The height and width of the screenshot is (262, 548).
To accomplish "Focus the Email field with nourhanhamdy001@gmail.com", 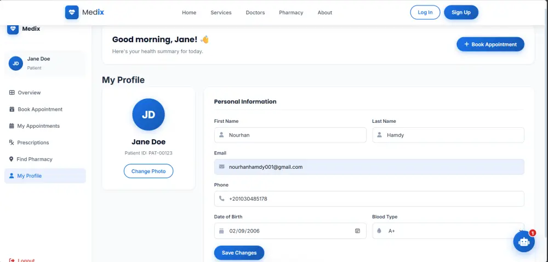I will coord(369,167).
